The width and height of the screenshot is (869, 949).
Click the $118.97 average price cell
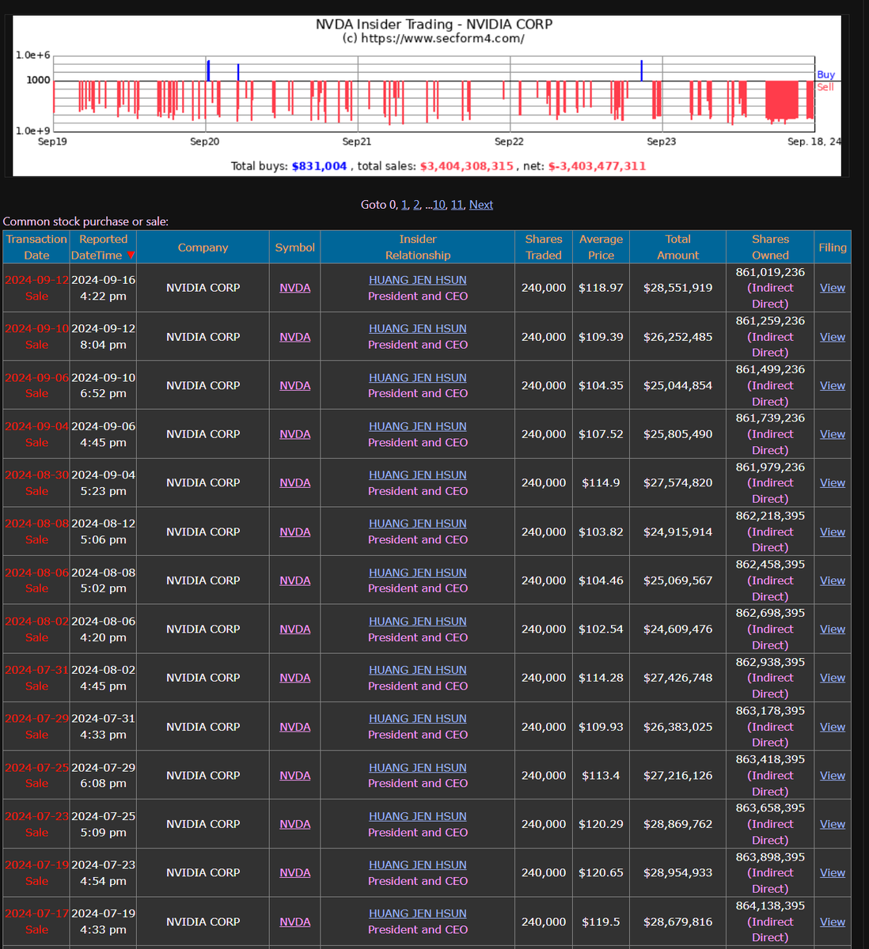tap(601, 288)
